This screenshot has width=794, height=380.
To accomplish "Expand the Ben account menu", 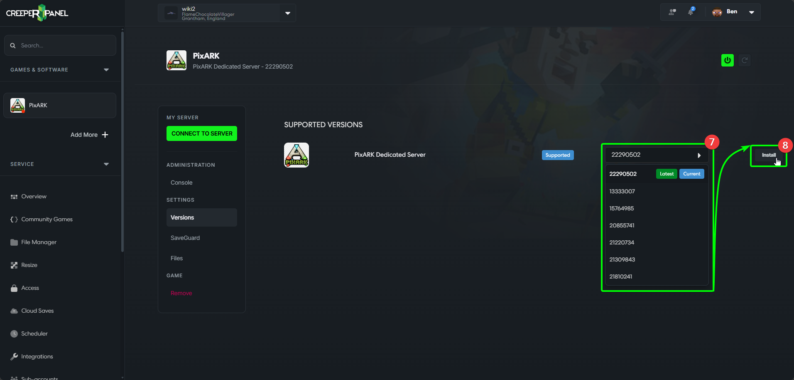I will [x=751, y=12].
